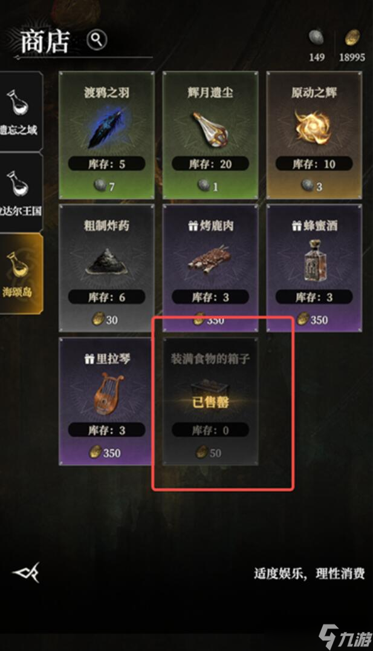The image size is (373, 651).
Task: Select the 里拉琴 lyre item
Action: tap(106, 393)
